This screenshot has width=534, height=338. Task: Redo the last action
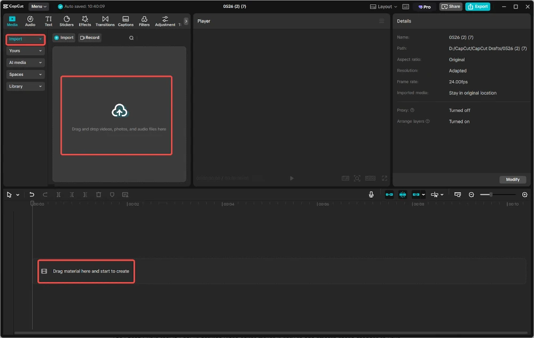point(45,195)
